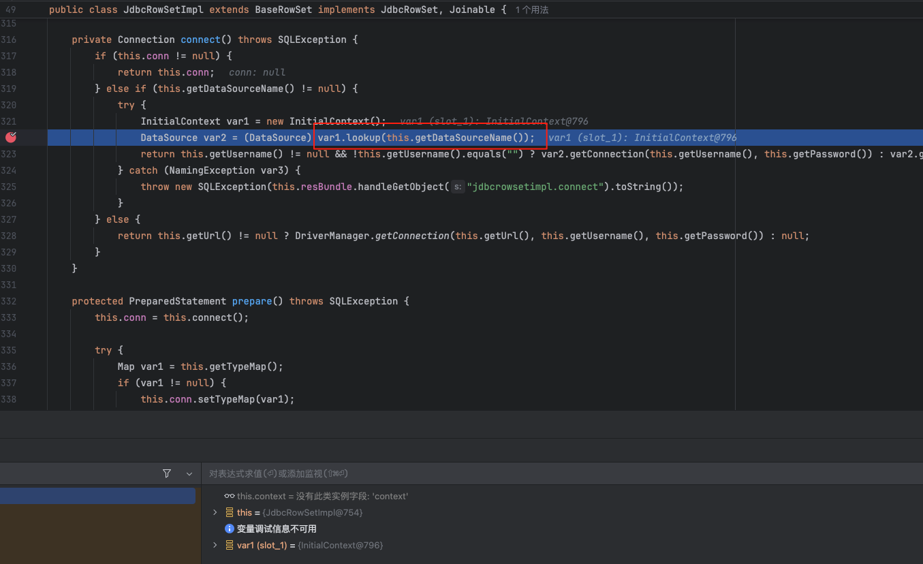Click the connect method name on line 316
923x564 pixels.
[x=200, y=40]
